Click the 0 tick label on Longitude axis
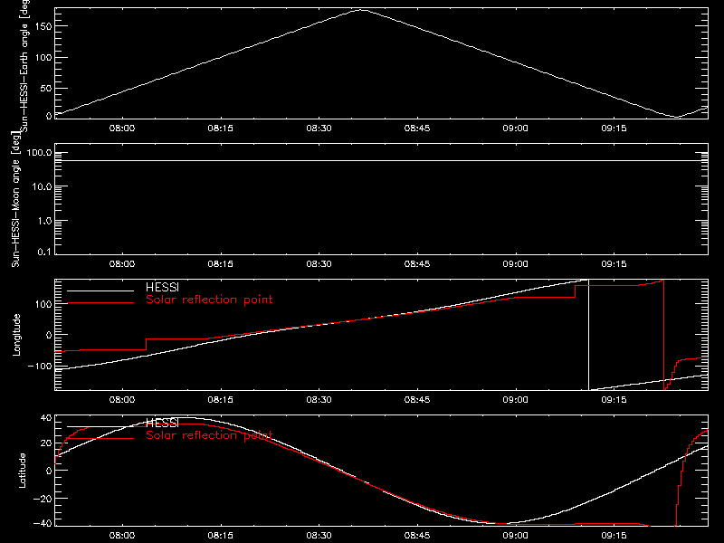 coord(49,335)
